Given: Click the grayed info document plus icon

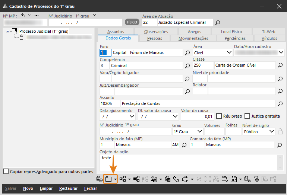Looking at the screenshot, I should click(265, 179).
